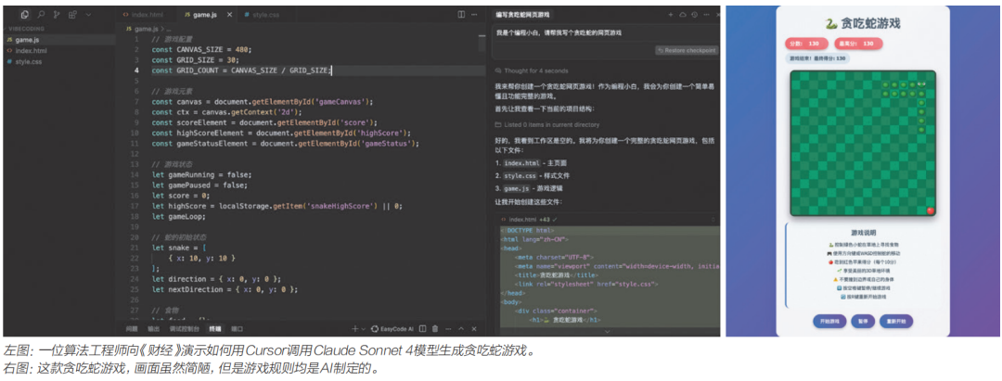The image size is (1002, 381).
Task: Expand the activity bar chevron dropdown
Action: (88, 15)
